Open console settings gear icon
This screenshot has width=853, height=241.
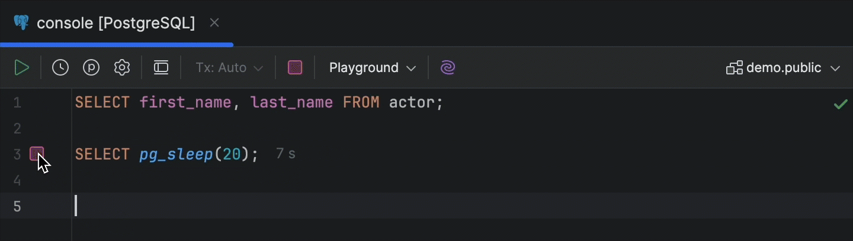tap(122, 68)
